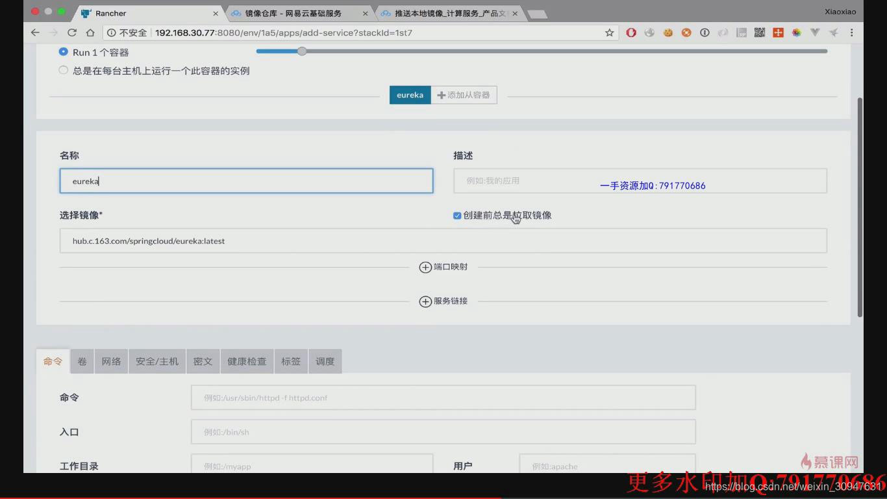Click the orange move-arrows extension icon
The image size is (887, 499).
coord(778,32)
